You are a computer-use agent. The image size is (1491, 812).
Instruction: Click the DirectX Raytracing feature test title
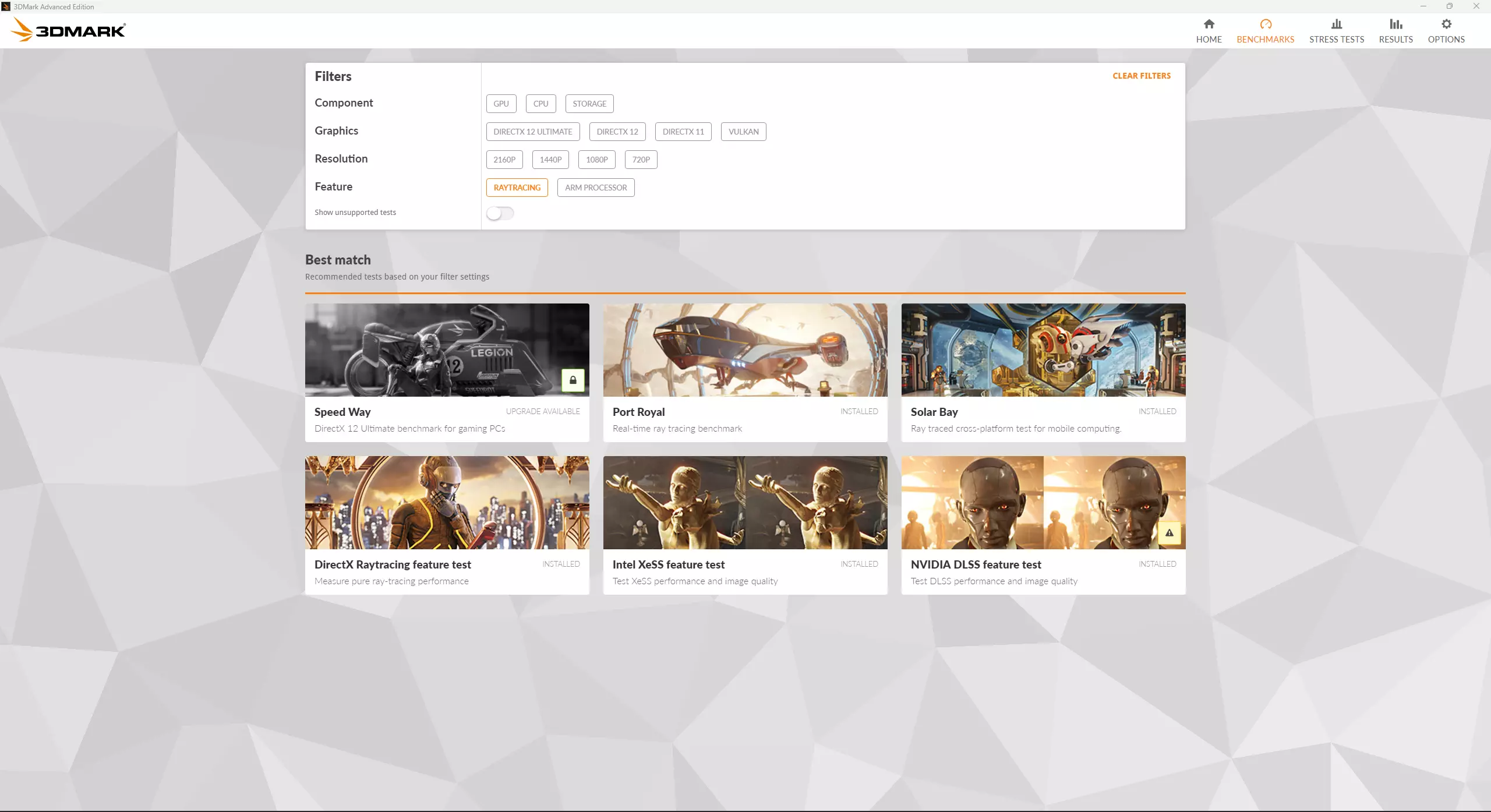pos(393,564)
